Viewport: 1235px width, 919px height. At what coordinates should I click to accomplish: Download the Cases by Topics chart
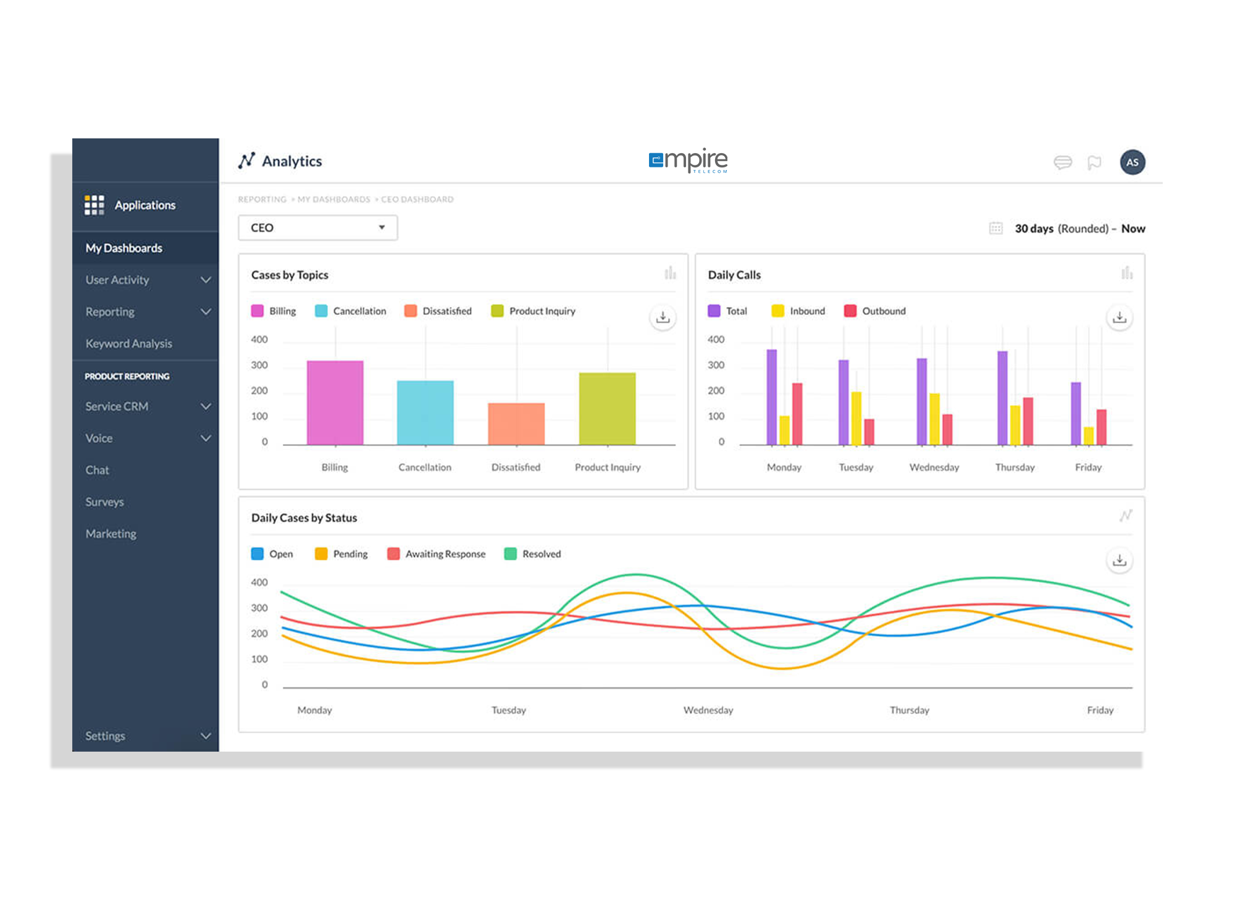coord(663,317)
